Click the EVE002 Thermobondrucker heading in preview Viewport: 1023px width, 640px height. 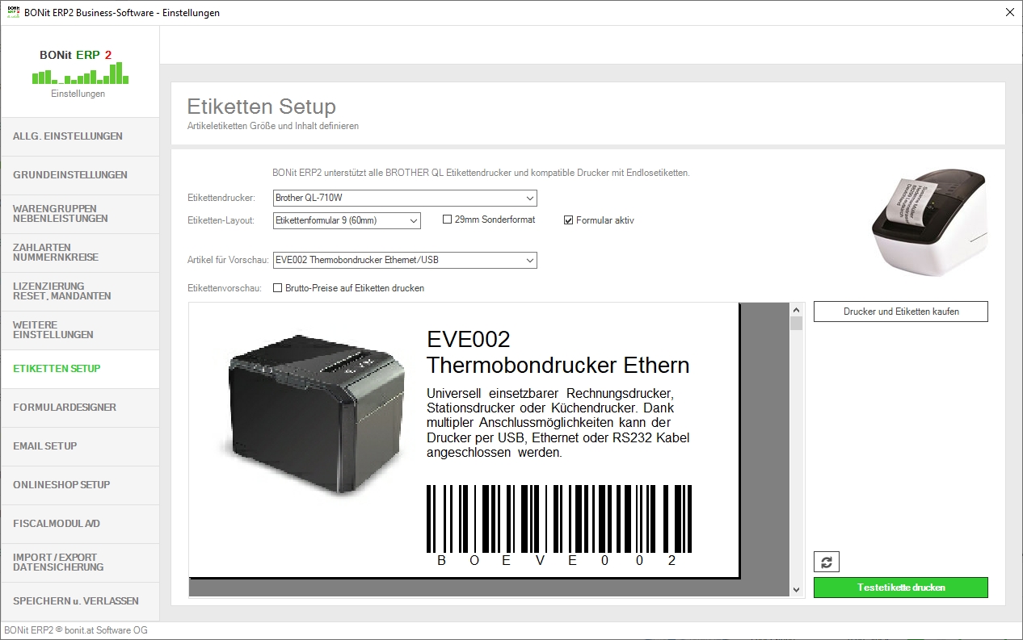point(558,352)
